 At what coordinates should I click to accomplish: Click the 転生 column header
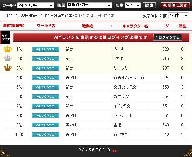tap(182, 26)
